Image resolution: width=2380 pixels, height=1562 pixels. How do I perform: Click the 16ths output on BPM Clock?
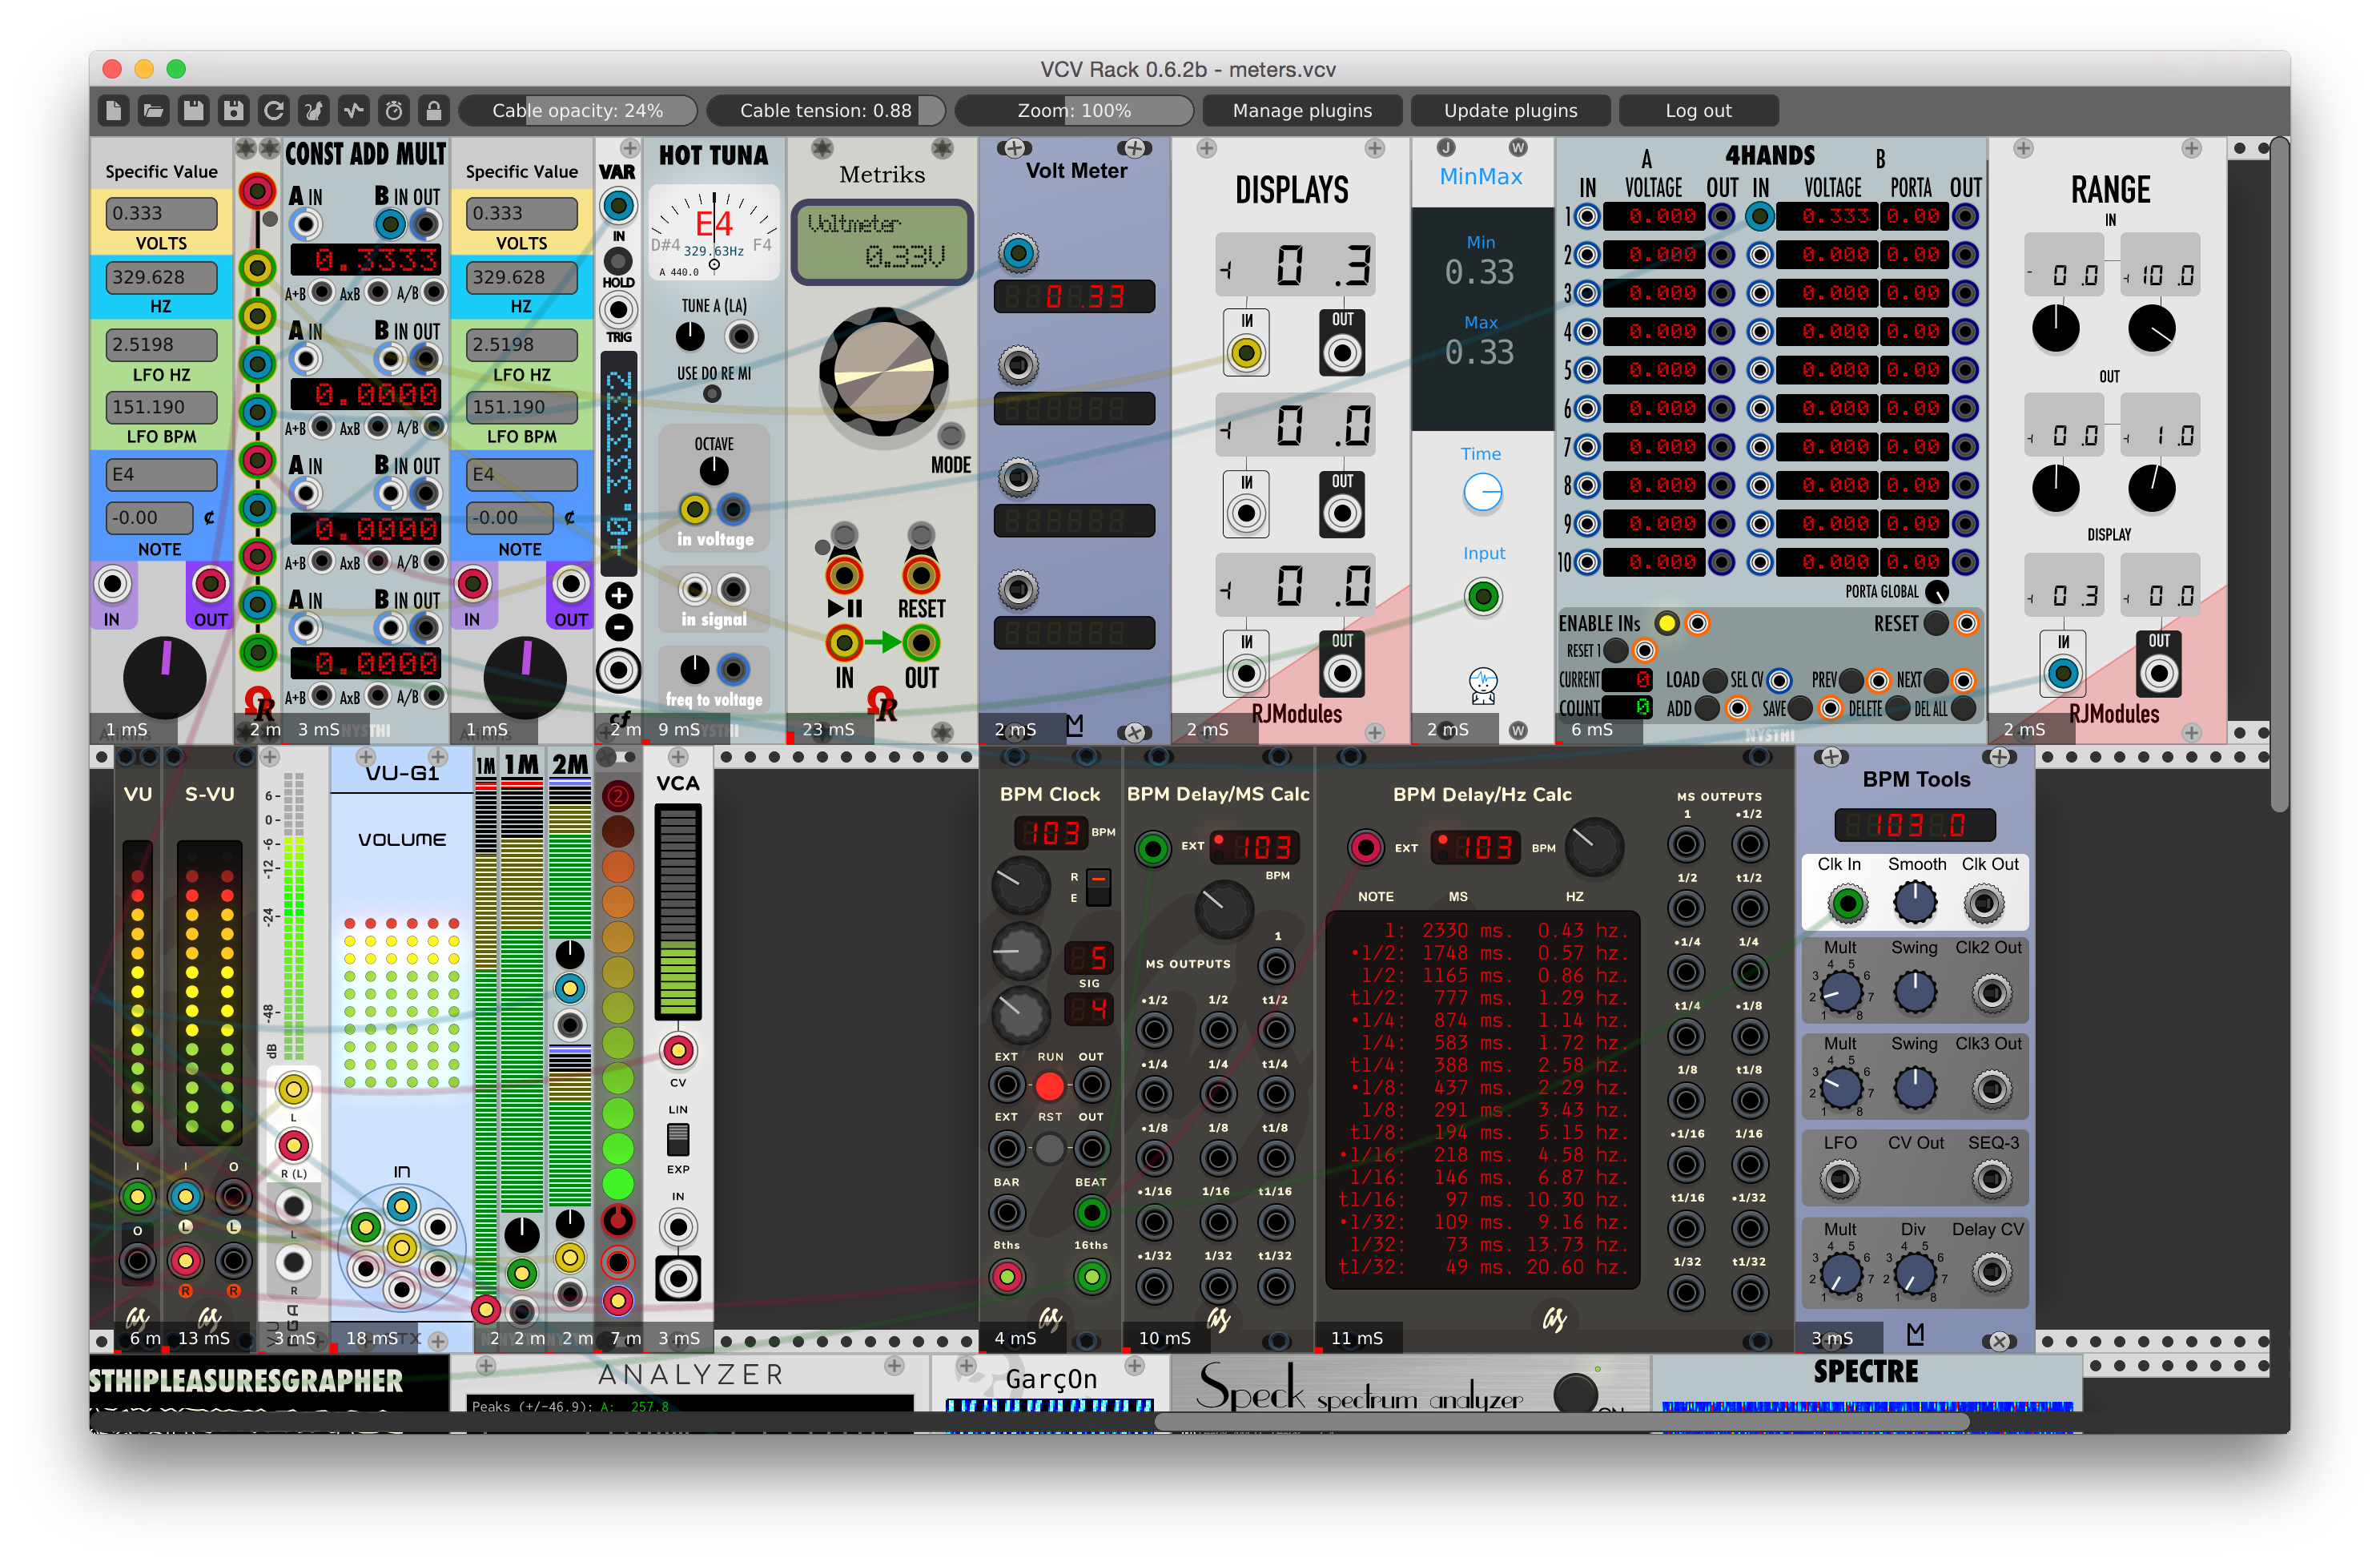(1091, 1276)
